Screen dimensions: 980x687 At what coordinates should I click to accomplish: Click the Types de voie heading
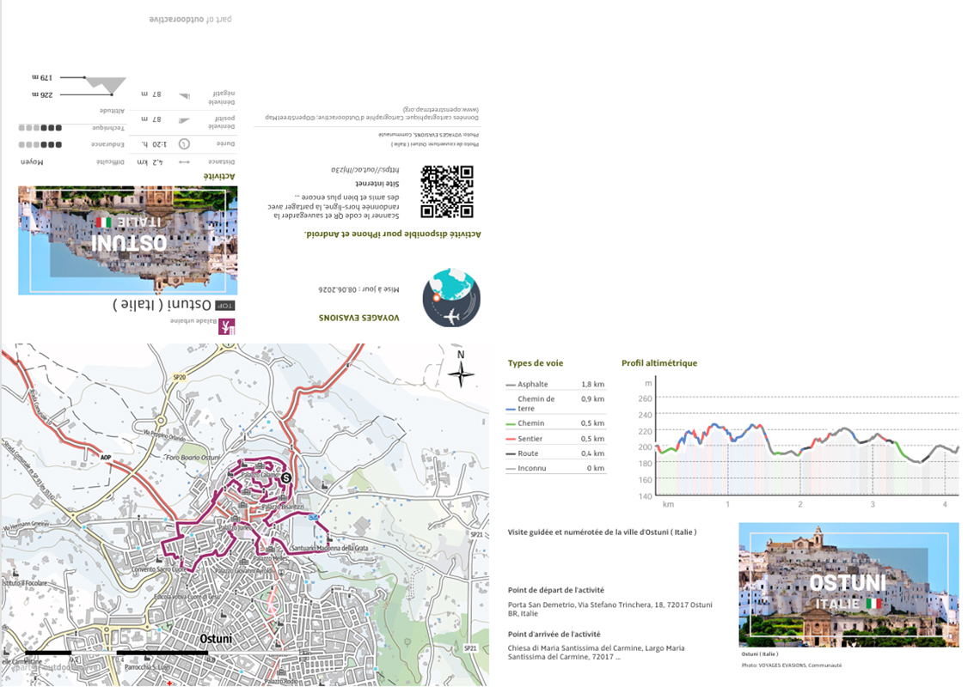pyautogui.click(x=535, y=363)
